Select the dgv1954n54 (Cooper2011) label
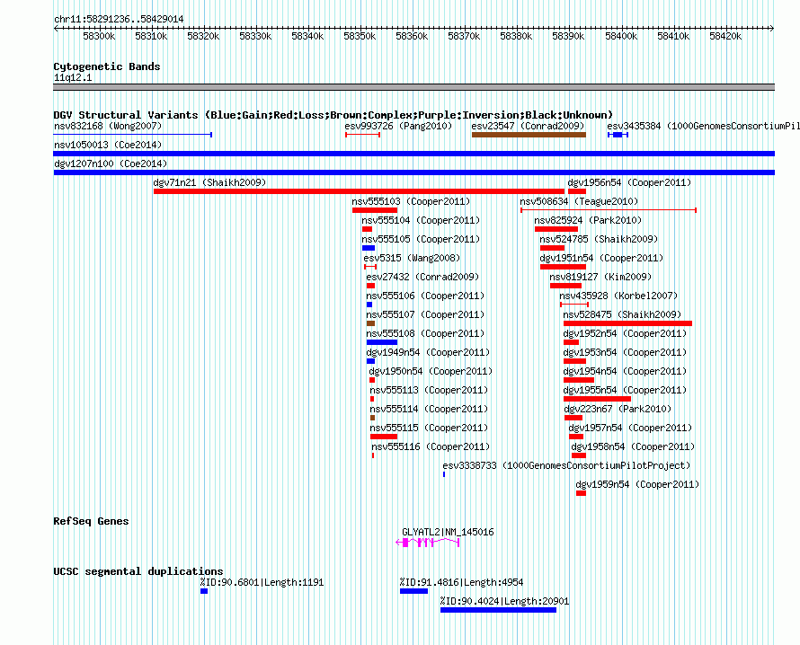Viewport: 800px width, 645px height. (x=625, y=371)
